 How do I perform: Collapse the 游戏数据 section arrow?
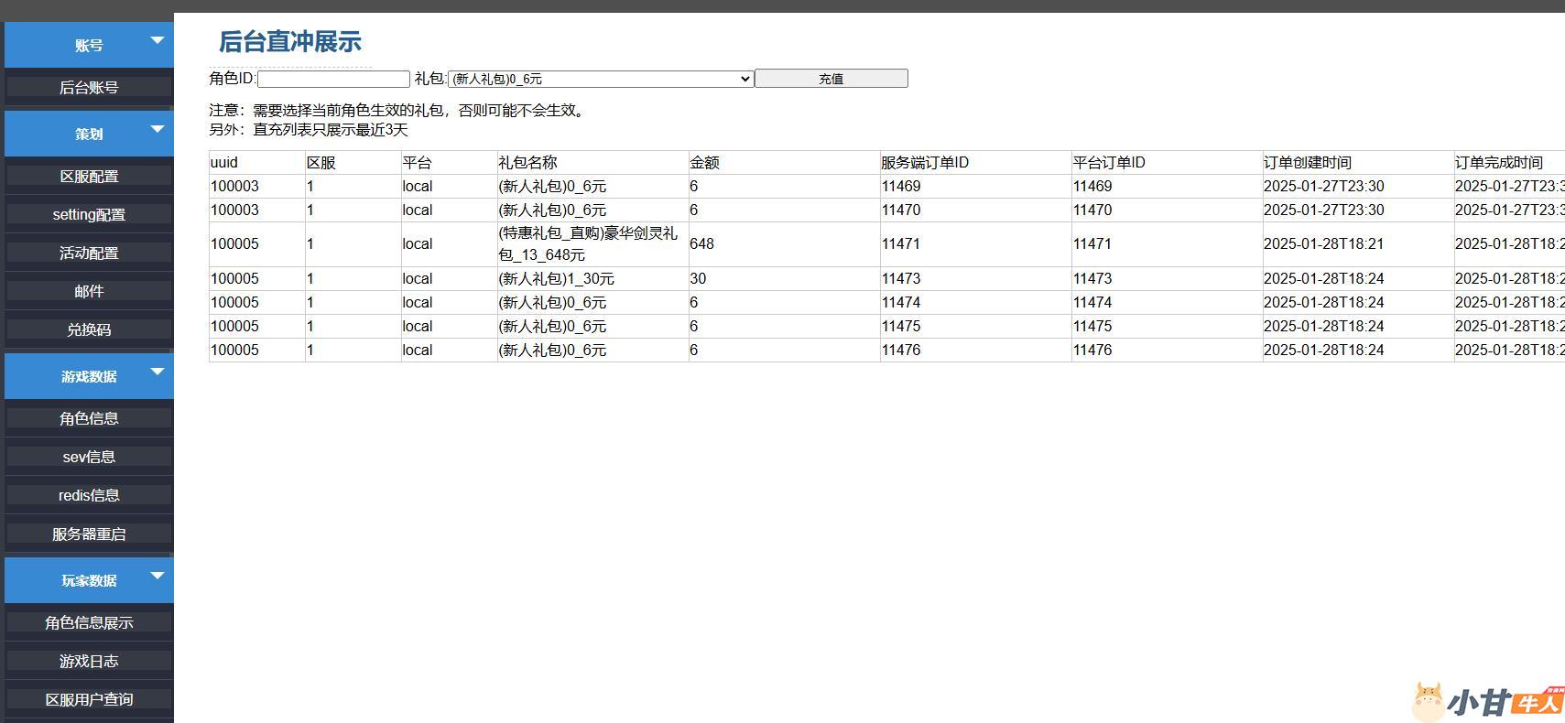pyautogui.click(x=157, y=372)
